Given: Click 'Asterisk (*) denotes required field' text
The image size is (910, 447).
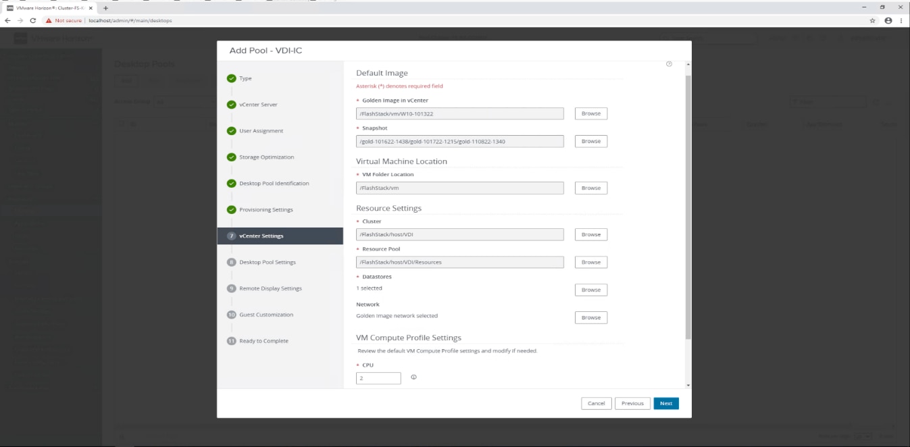Looking at the screenshot, I should click(x=399, y=86).
